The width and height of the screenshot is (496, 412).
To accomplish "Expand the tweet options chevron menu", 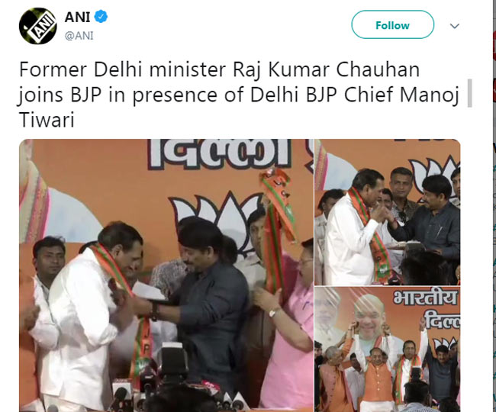I will point(455,26).
